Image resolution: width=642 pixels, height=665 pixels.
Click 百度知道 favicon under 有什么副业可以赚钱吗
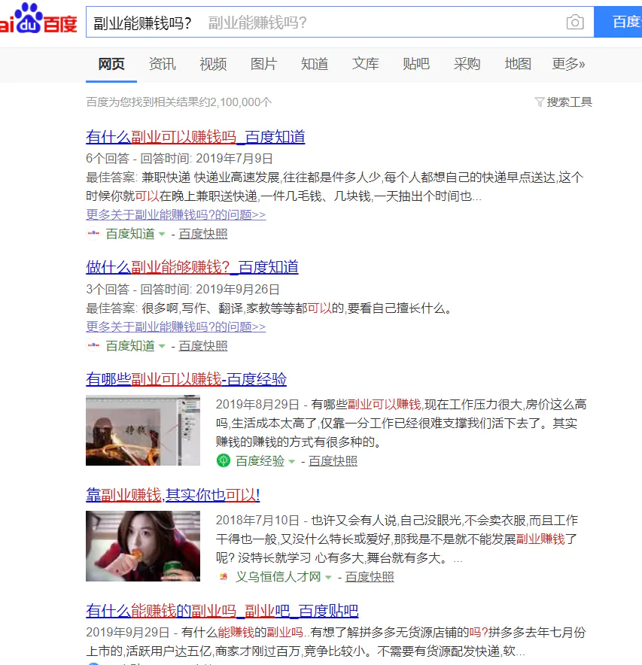(x=93, y=234)
